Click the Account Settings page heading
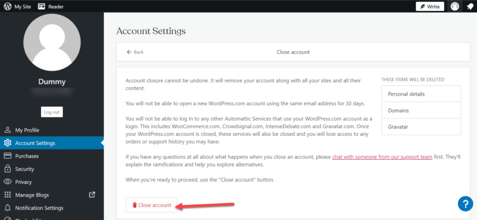The width and height of the screenshot is (477, 220). (151, 31)
